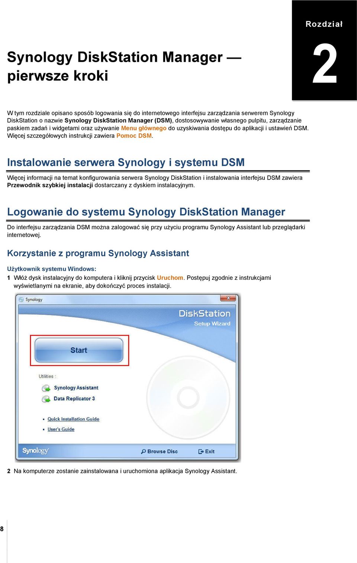Click the Synology title bar icon

(21, 300)
